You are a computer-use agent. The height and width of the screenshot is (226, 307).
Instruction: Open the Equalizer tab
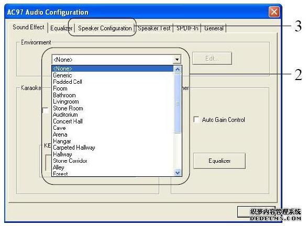tap(61, 28)
